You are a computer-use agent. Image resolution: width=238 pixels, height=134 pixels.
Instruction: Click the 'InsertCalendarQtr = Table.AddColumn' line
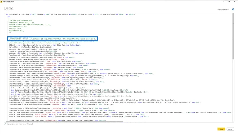tap(74, 76)
